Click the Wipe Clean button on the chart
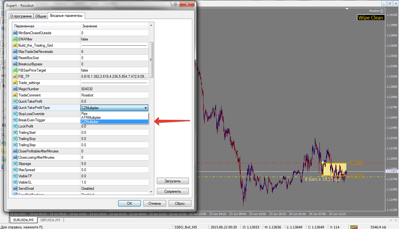The image size is (399, 229). click(x=371, y=18)
